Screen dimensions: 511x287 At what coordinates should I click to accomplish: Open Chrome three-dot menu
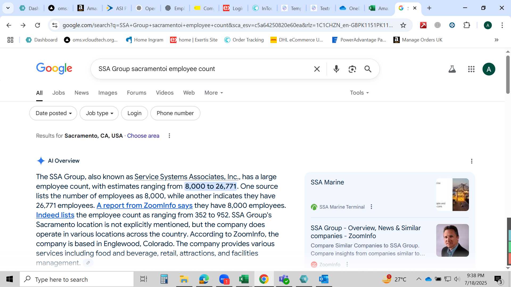point(502,25)
